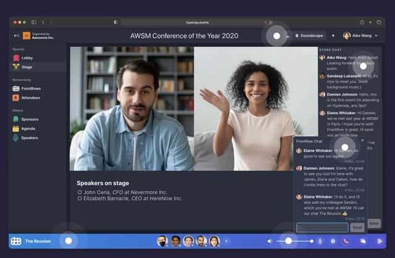
Task: Show the browser tab overview icon
Action: click(x=378, y=22)
